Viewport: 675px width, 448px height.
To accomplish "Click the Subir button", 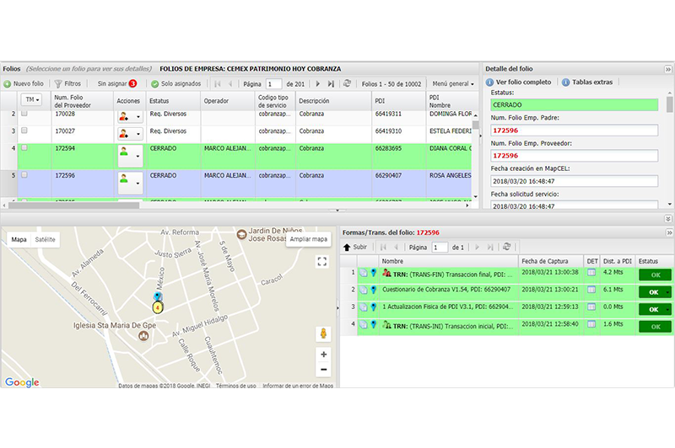I will (355, 247).
